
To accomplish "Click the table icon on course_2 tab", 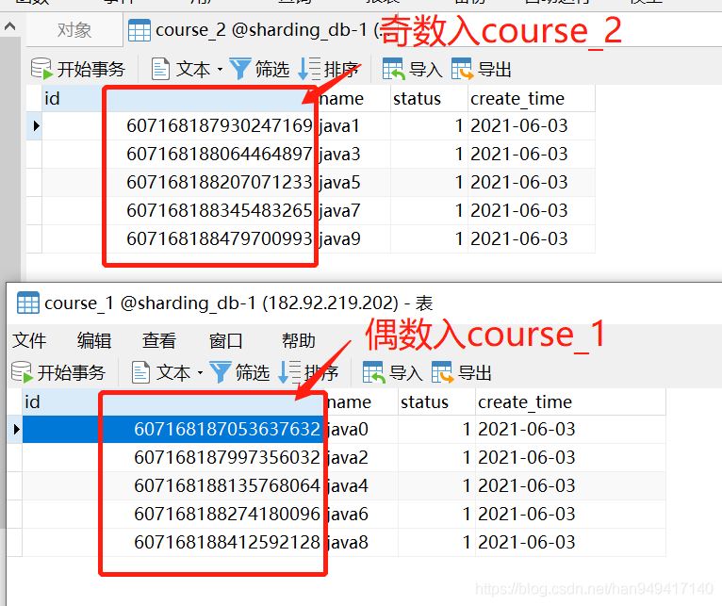I will 139,30.
